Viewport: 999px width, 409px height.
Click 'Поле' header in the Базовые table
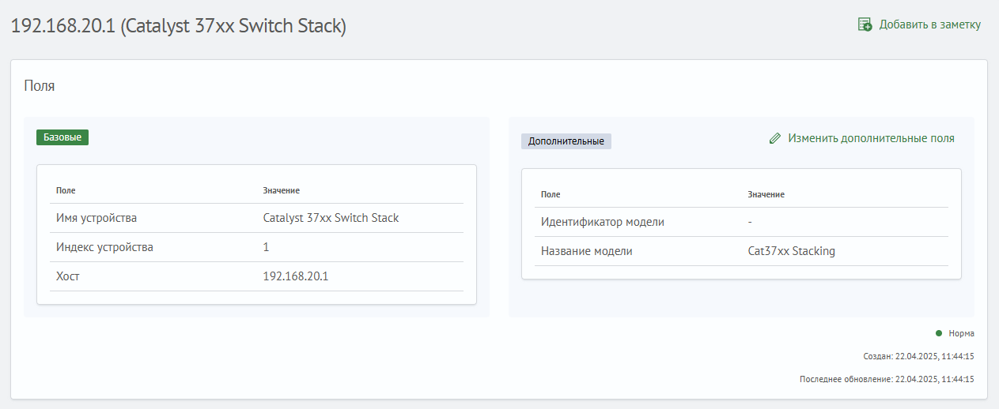point(66,190)
